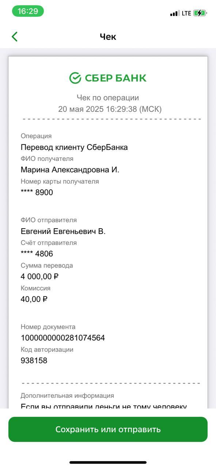This screenshot has width=216, height=468.
Task: Tap the green back chevron
Action: 15,37
